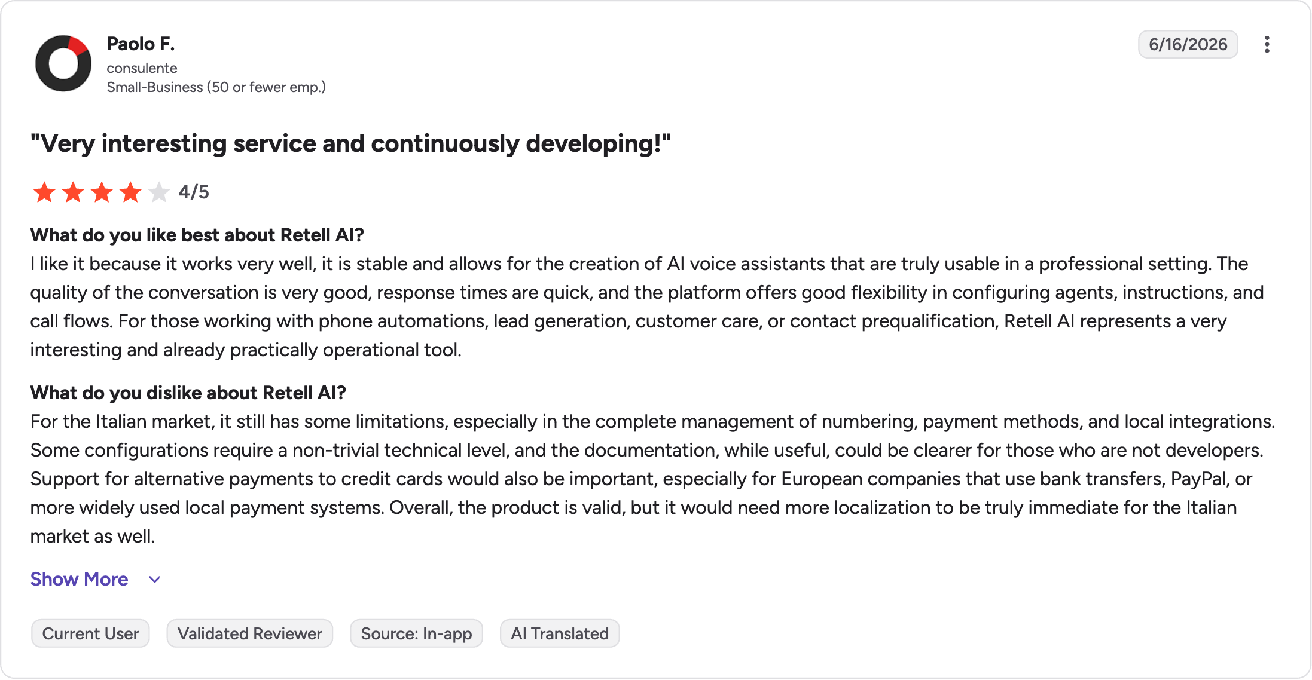The width and height of the screenshot is (1312, 680).
Task: Select the Validated Reviewer tag
Action: point(249,633)
